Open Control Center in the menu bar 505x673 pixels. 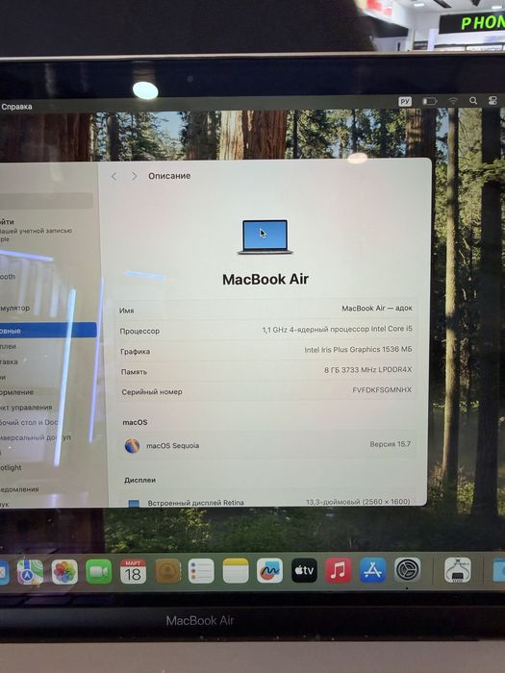[492, 100]
